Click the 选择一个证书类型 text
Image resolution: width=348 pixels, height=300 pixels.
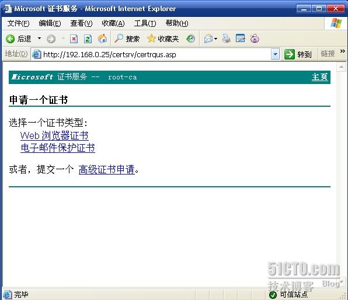[x=48, y=123]
